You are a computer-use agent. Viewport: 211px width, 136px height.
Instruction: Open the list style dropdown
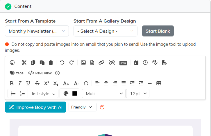point(43,93)
